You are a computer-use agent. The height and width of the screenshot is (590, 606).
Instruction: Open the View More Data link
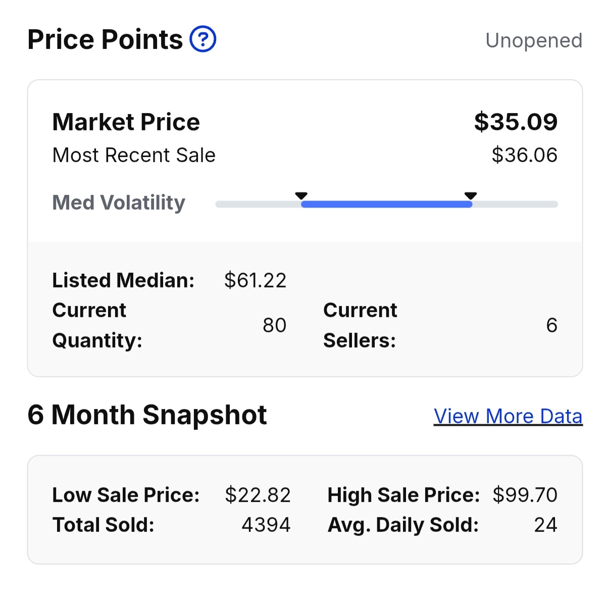[x=508, y=416]
